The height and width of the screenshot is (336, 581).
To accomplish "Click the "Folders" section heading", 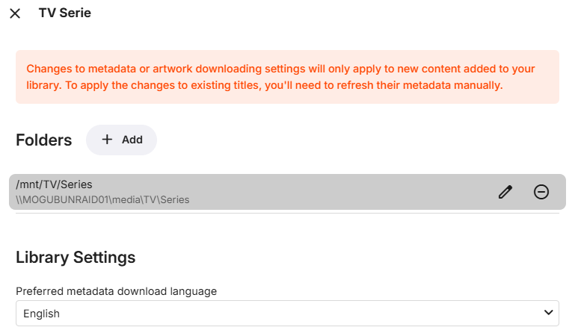I will point(44,140).
